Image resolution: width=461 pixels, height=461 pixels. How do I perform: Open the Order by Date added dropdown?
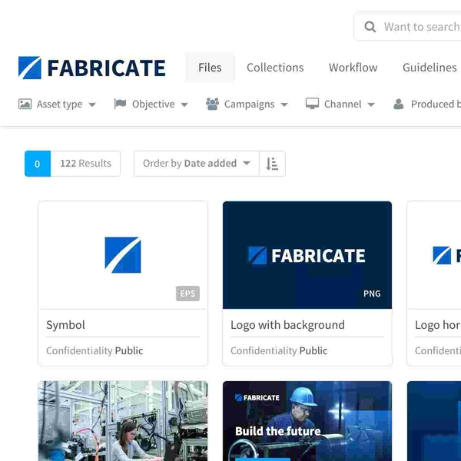click(197, 164)
